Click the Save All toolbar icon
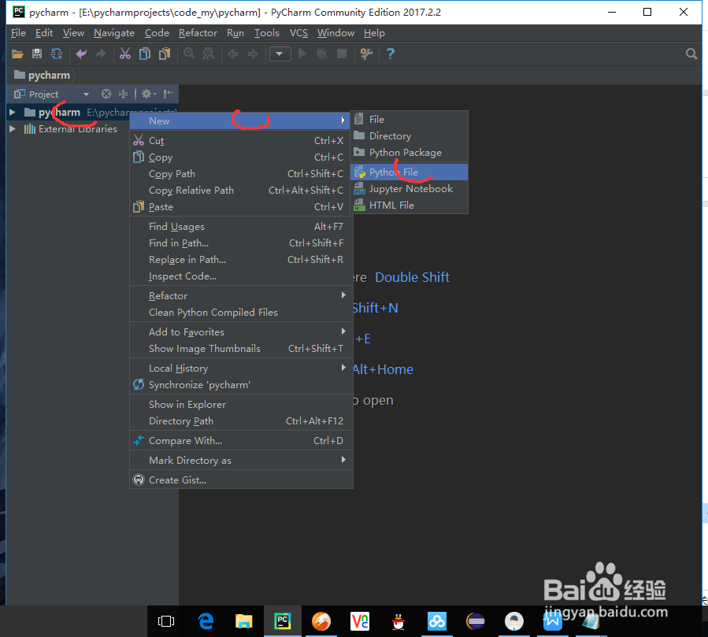The width and height of the screenshot is (708, 637). click(37, 54)
